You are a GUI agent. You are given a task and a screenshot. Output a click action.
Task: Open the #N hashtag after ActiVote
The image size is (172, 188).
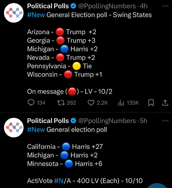pyautogui.click(x=59, y=181)
